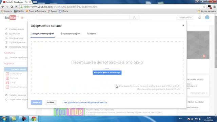217x122 pixels.
Task: Open Управление подписками gear icon
Action: pos(6,100)
